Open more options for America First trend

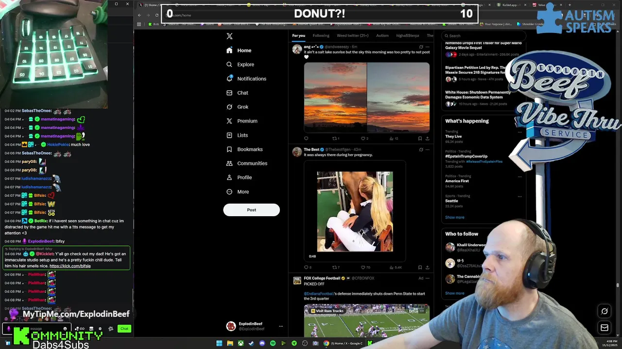[x=519, y=176]
